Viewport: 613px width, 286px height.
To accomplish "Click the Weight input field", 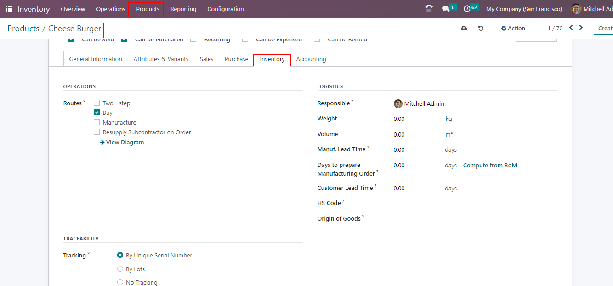I will coord(414,119).
